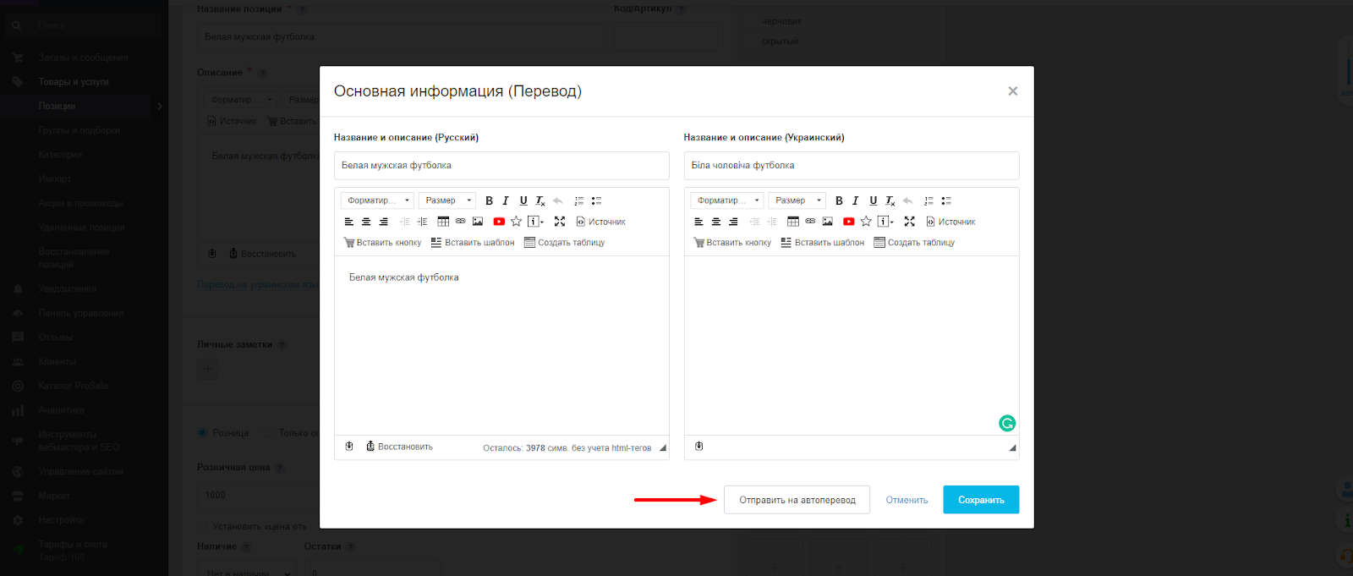Image resolution: width=1353 pixels, height=576 pixels.
Task: Close the Основная информация (Перевод) dialog
Action: pyautogui.click(x=1012, y=91)
